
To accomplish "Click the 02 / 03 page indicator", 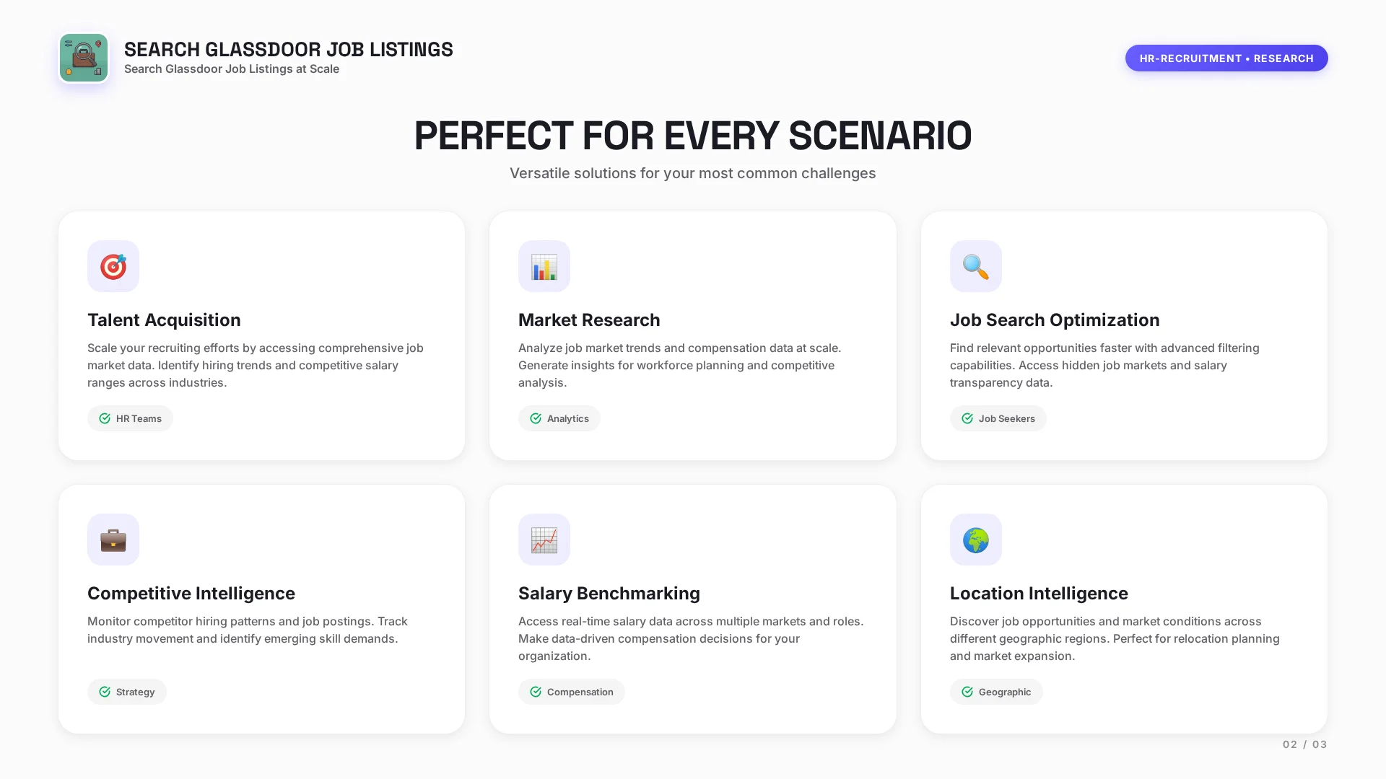I will (x=1304, y=744).
